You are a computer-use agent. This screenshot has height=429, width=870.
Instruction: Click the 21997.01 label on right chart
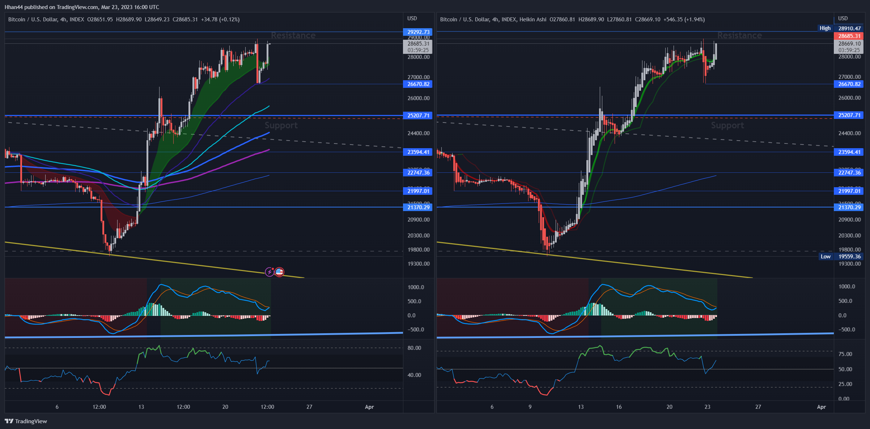tap(849, 191)
